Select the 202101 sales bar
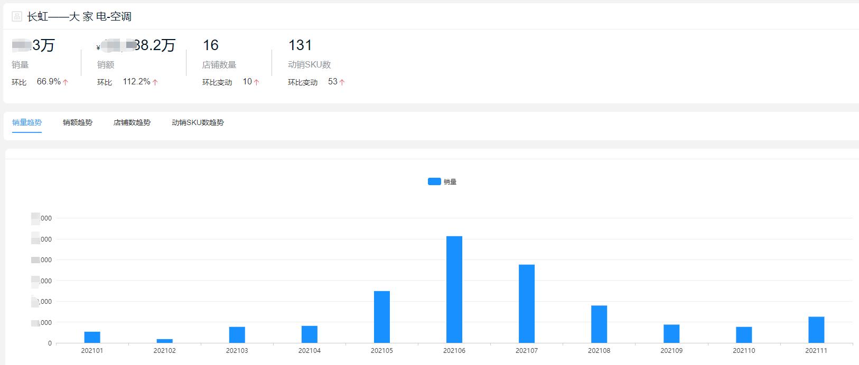Viewport: 859px width, 365px height. click(x=92, y=338)
